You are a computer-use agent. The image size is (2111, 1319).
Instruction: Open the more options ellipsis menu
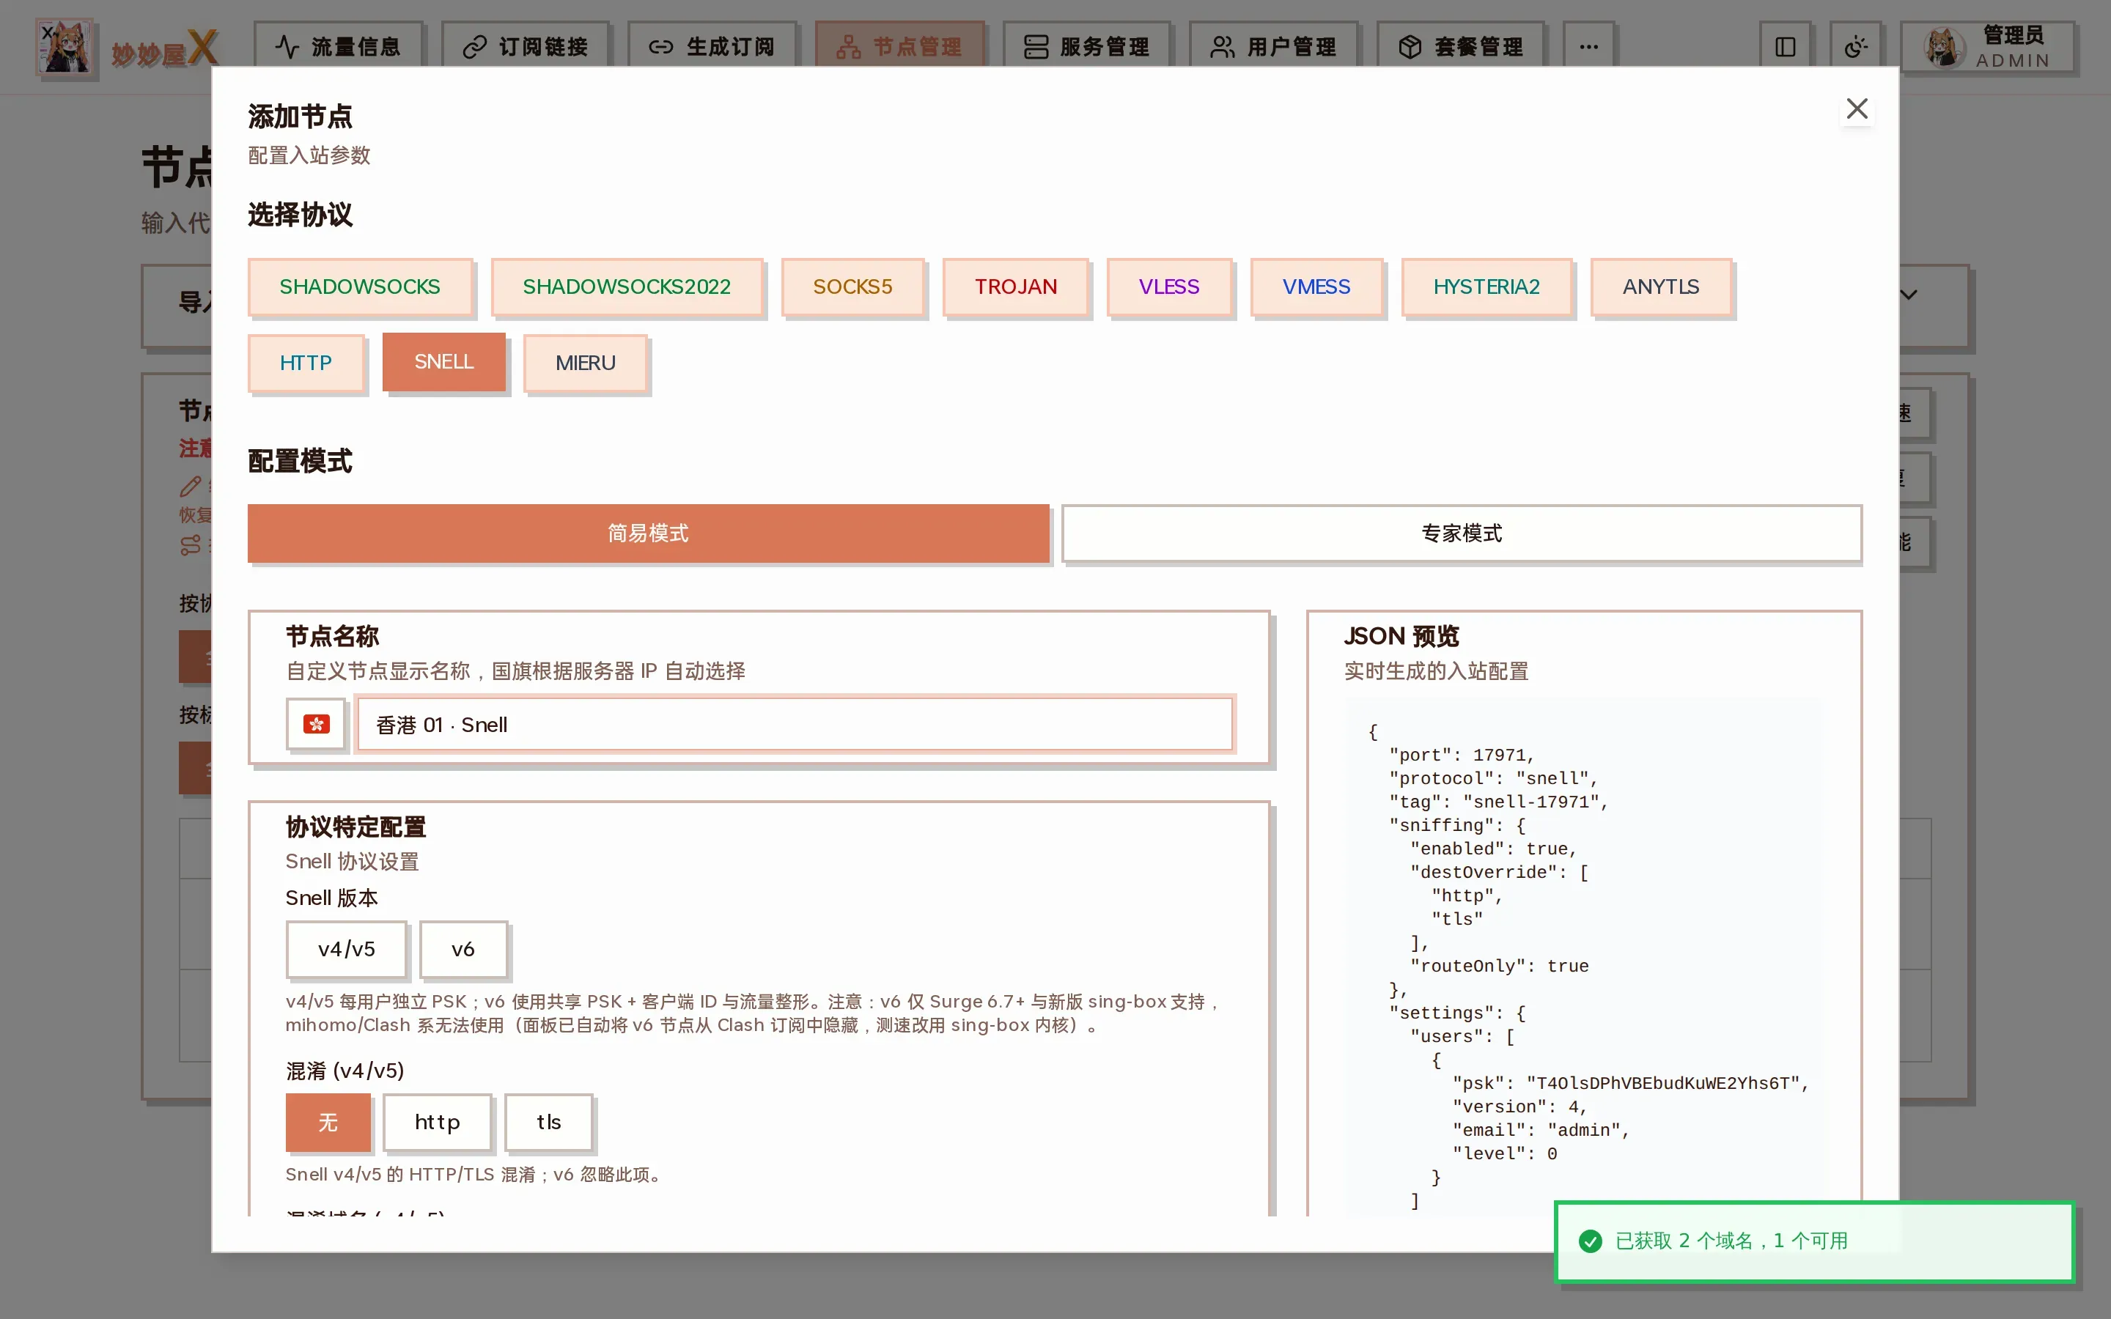tap(1588, 46)
